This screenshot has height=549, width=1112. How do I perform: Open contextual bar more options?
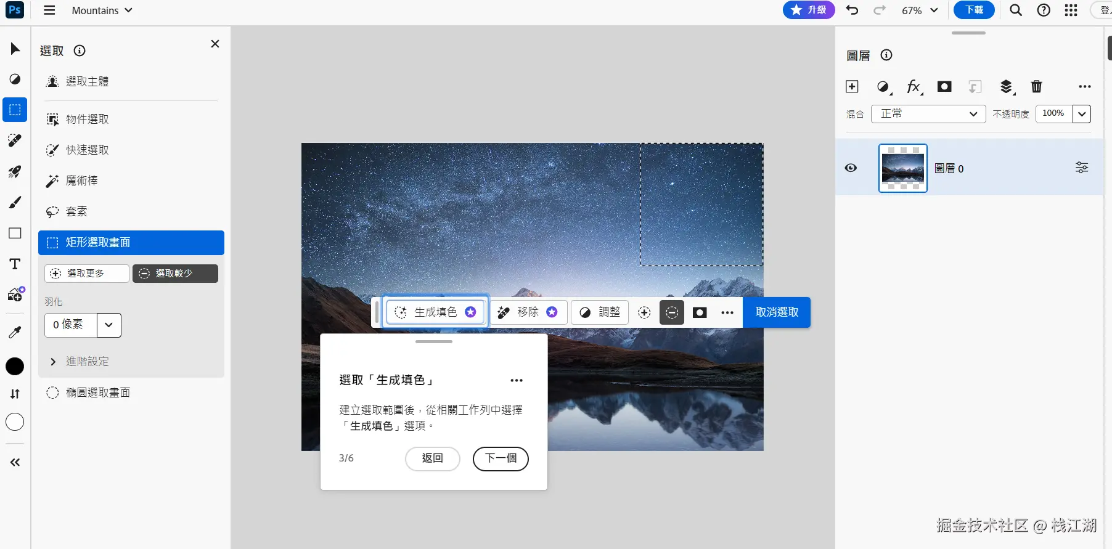(x=727, y=312)
